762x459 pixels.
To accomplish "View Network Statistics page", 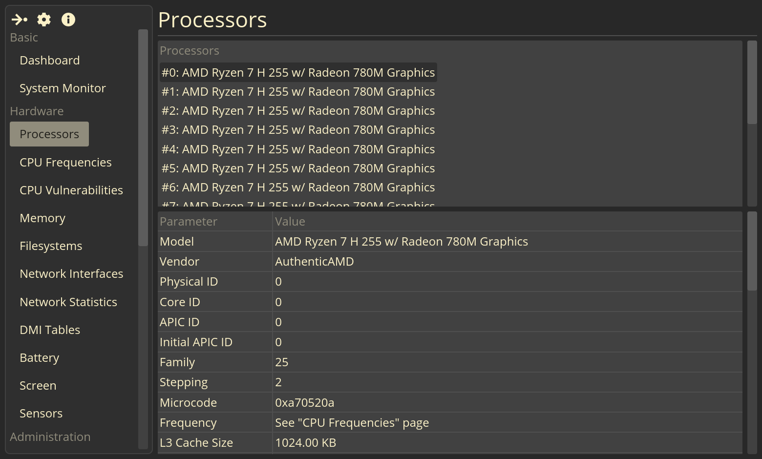I will click(68, 302).
